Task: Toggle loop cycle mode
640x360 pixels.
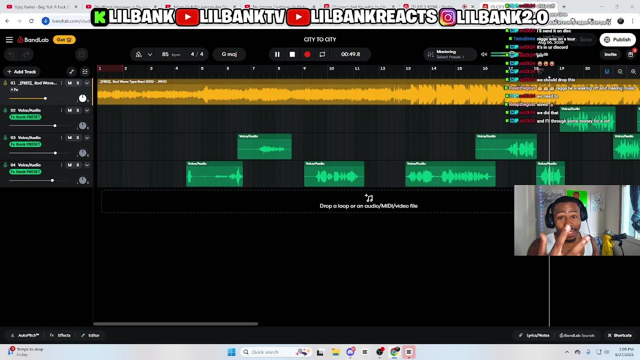Action: point(322,54)
